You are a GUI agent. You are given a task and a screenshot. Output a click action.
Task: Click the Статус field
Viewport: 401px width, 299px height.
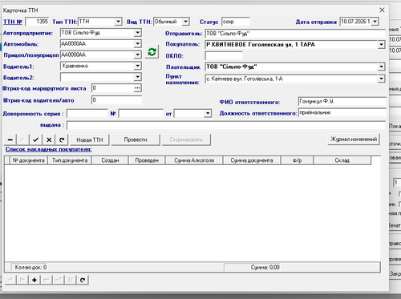(236, 22)
